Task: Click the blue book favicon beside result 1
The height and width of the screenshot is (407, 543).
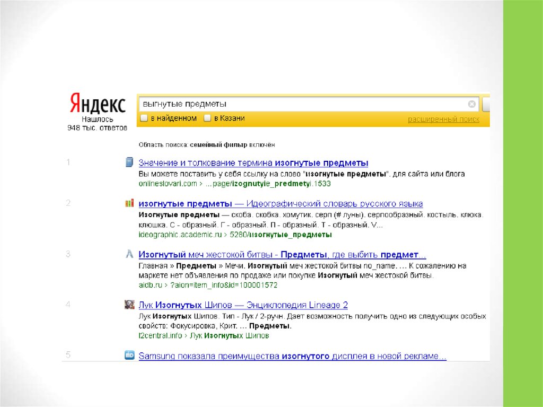Action: point(129,162)
